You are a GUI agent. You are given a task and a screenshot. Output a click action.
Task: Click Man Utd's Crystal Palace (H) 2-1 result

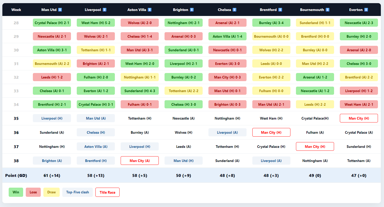point(52,23)
